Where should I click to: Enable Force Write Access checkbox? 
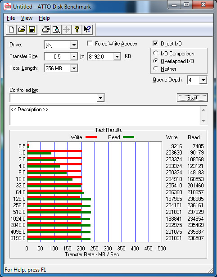pos(90,43)
